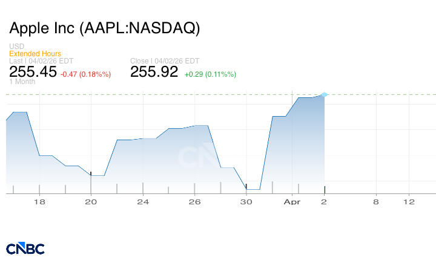The image size is (436, 272).
Task: Click the USD currency label
Action: (x=16, y=47)
